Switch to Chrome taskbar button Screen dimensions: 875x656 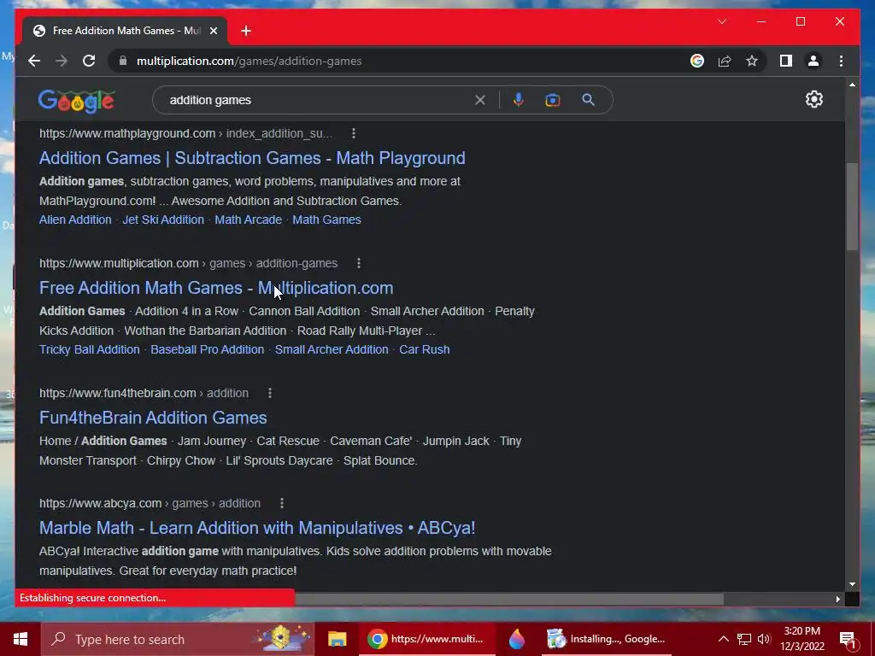(427, 639)
